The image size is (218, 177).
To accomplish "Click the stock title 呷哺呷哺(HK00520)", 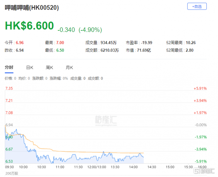I will pos(32,8).
